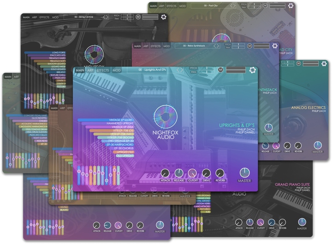Switch to EFFECTS tab in Uprights panel
The height and width of the screenshot is (244, 332).
pyautogui.click(x=103, y=70)
